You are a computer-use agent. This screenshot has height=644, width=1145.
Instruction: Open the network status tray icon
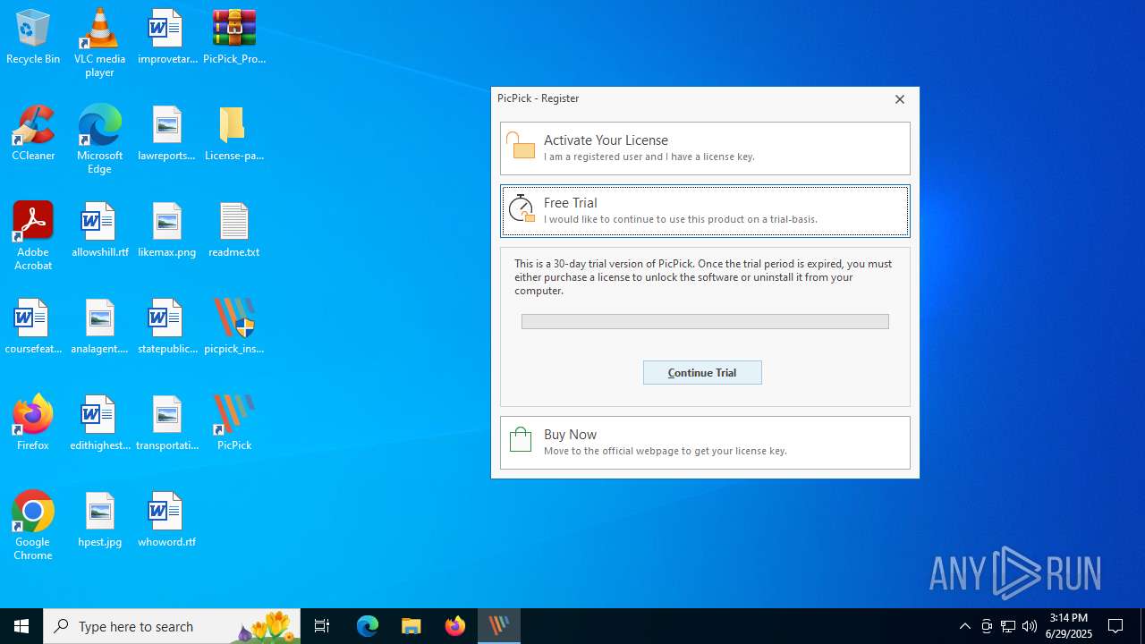pos(1008,626)
